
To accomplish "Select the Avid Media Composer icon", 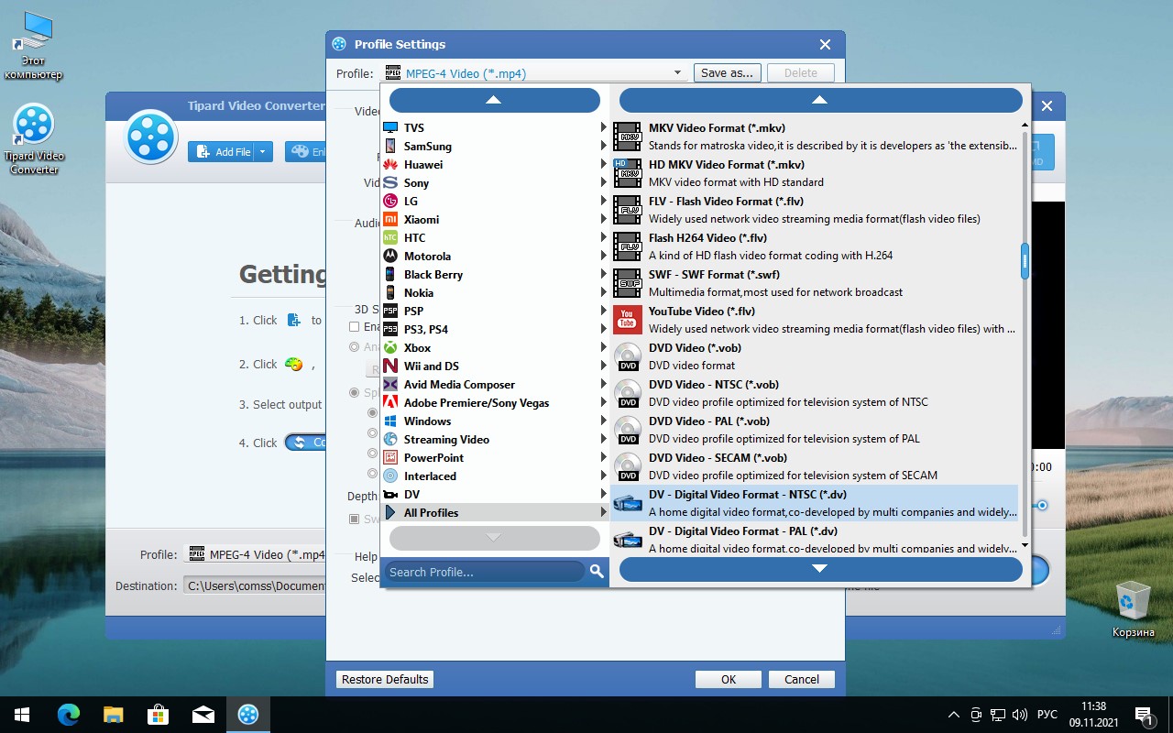I will pyautogui.click(x=390, y=384).
